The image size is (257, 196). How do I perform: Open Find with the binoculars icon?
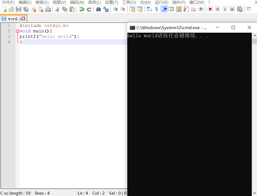pyautogui.click(x=98, y=9)
